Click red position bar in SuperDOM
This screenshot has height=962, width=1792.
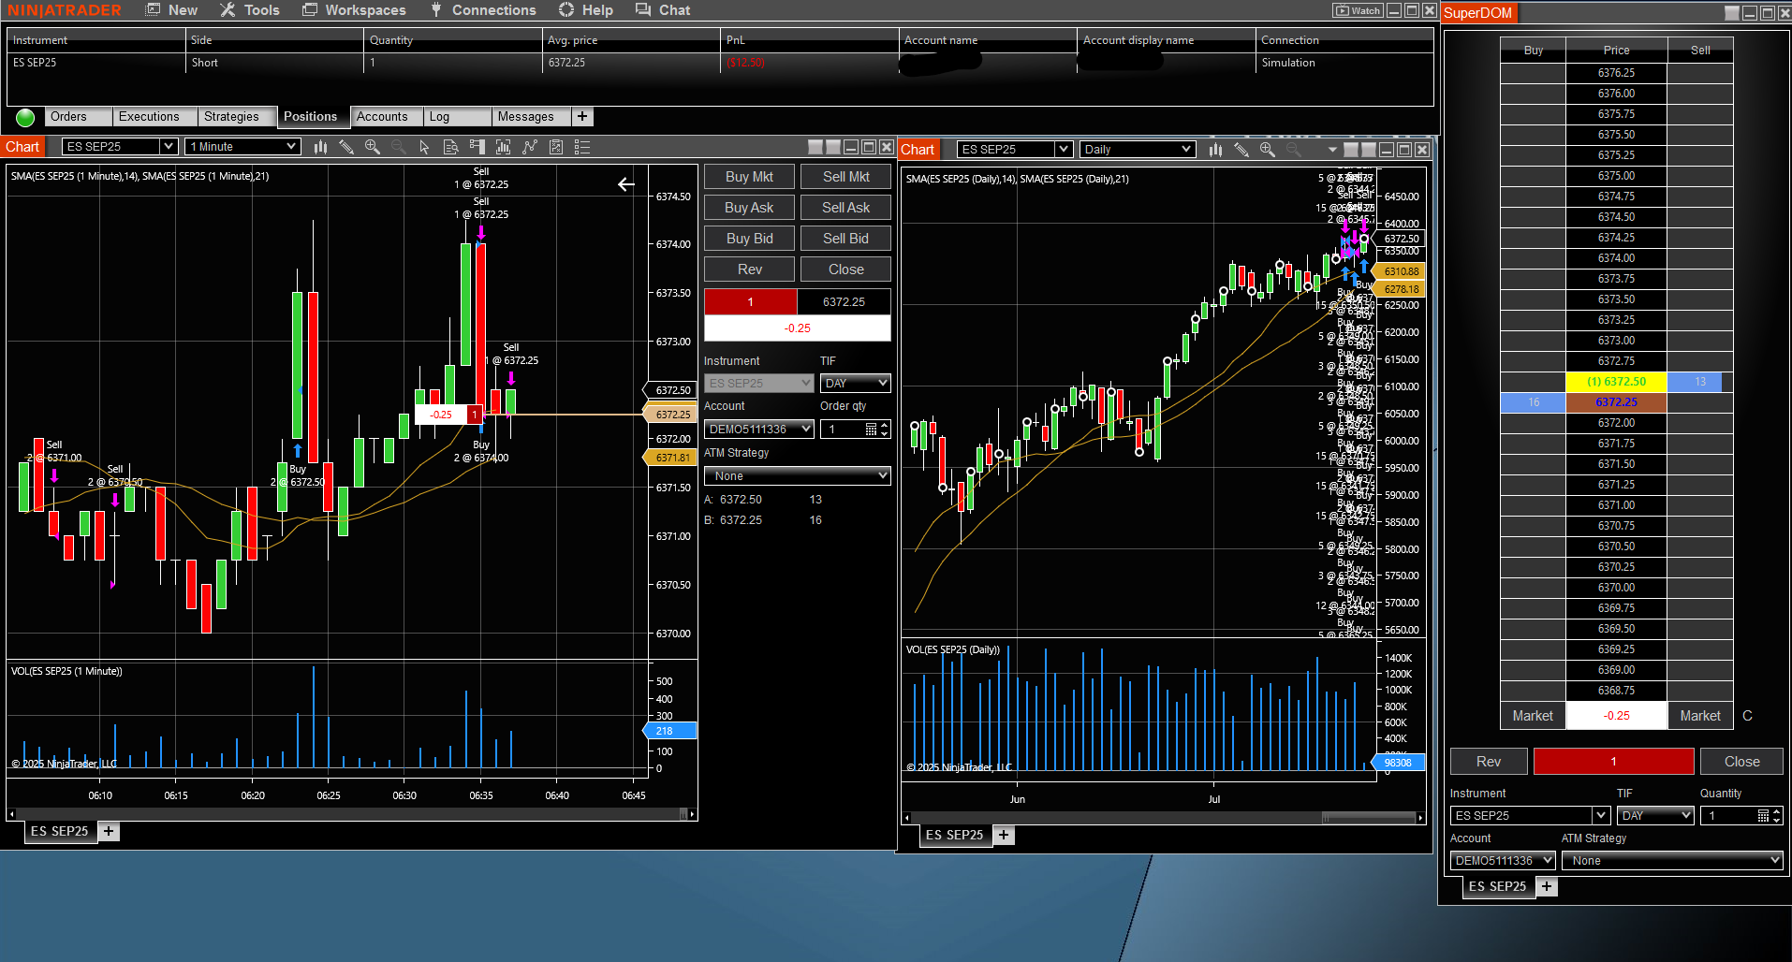coord(1613,762)
